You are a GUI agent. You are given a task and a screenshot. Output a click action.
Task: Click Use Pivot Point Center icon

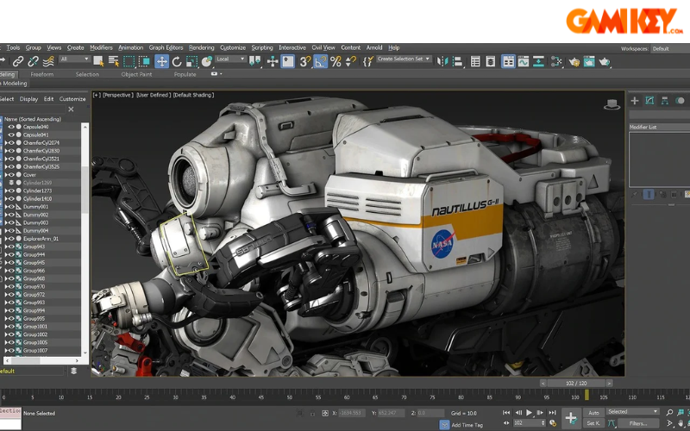click(254, 61)
